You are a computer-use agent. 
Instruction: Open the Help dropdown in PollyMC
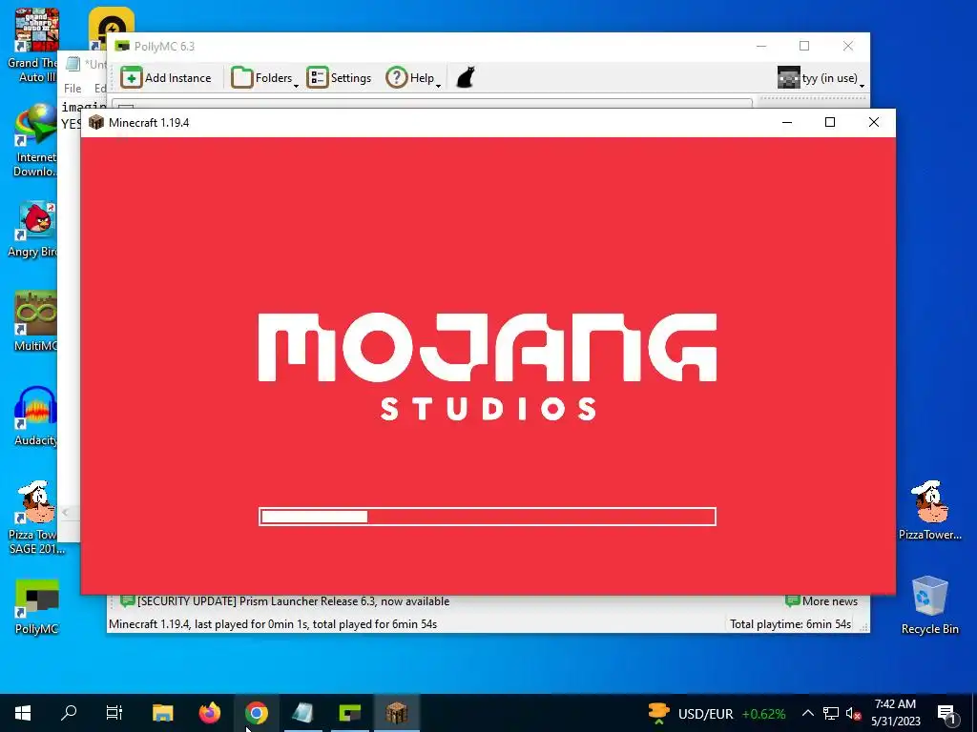point(413,78)
